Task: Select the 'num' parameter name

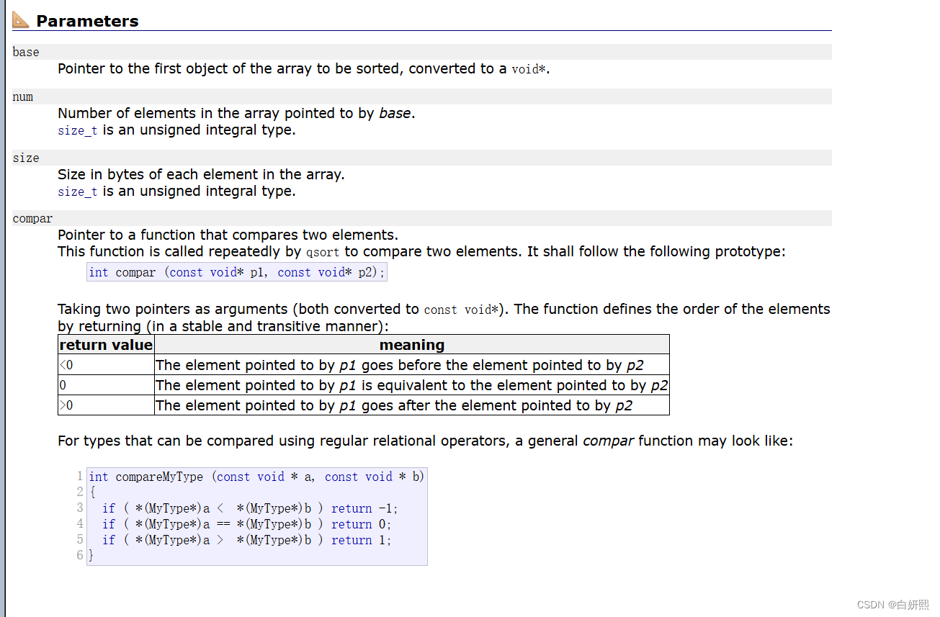Action: 23,96
